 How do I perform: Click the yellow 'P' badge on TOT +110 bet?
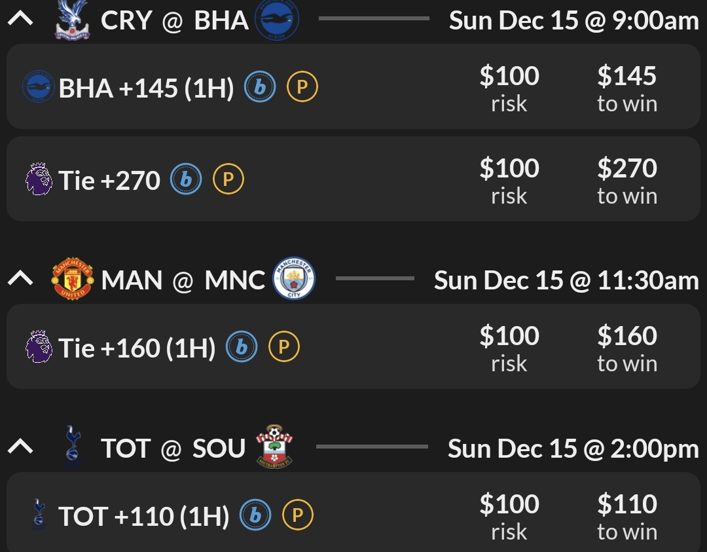(x=298, y=516)
